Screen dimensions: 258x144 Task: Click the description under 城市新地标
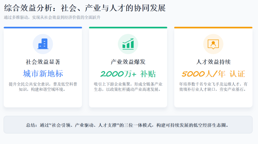pos(43,87)
